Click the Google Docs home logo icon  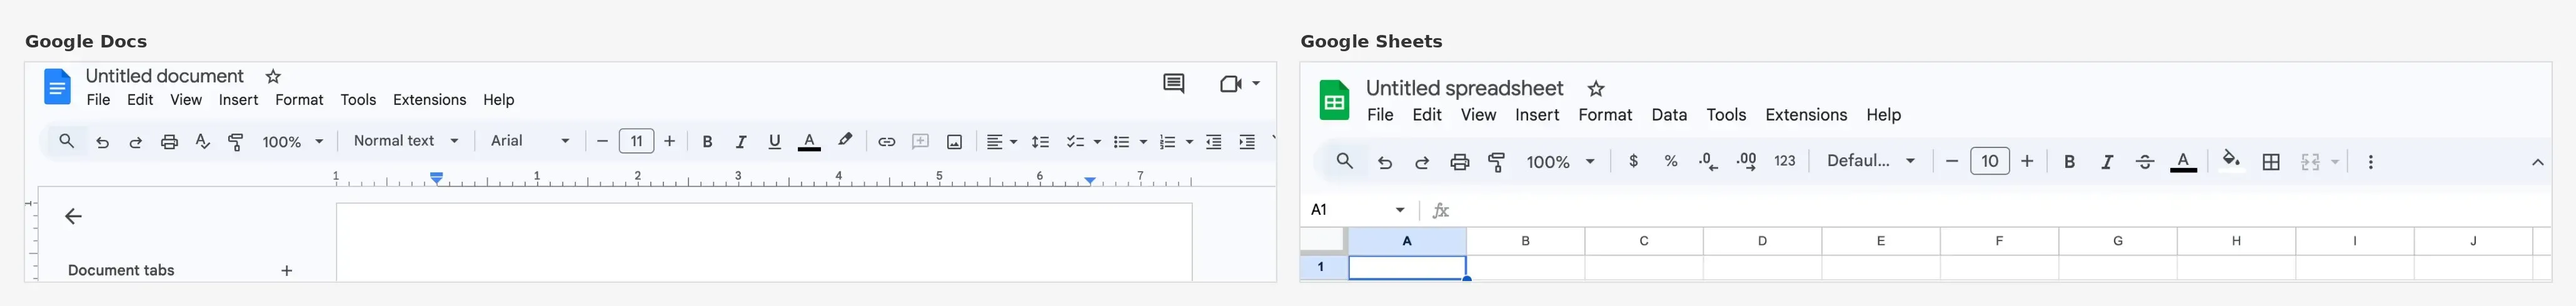coord(57,86)
